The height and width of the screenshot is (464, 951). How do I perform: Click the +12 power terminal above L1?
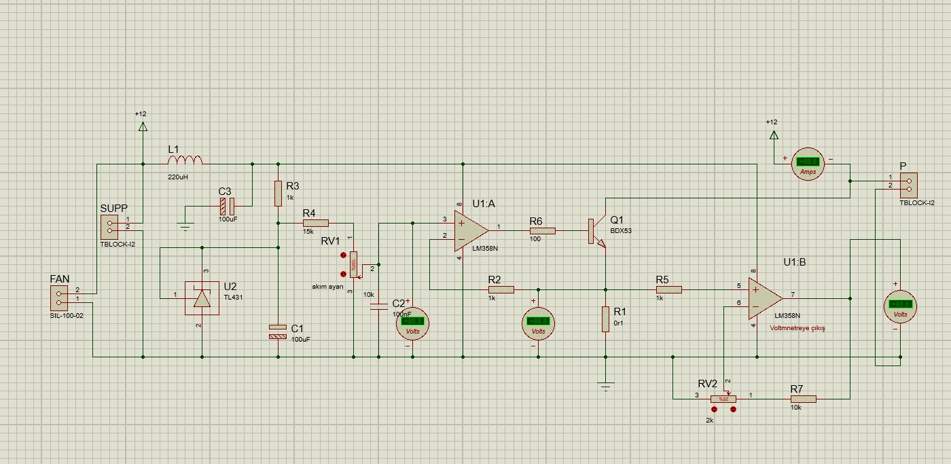point(143,126)
